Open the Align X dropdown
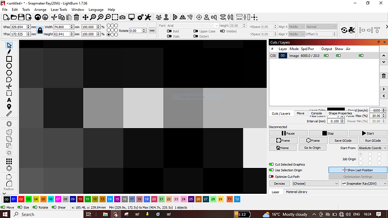The width and height of the screenshot is (388, 218). click(296, 26)
